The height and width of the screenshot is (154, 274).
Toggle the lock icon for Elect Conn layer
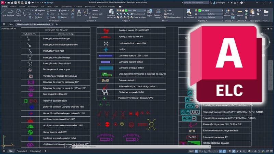[x=123, y=11]
